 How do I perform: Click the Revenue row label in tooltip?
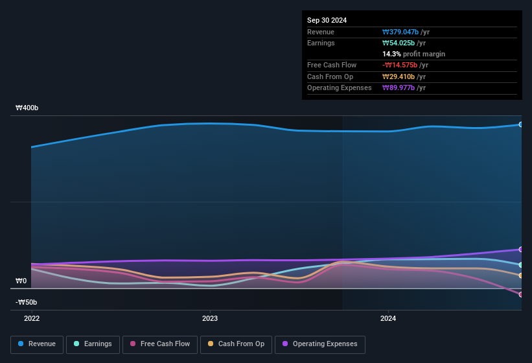[321, 32]
